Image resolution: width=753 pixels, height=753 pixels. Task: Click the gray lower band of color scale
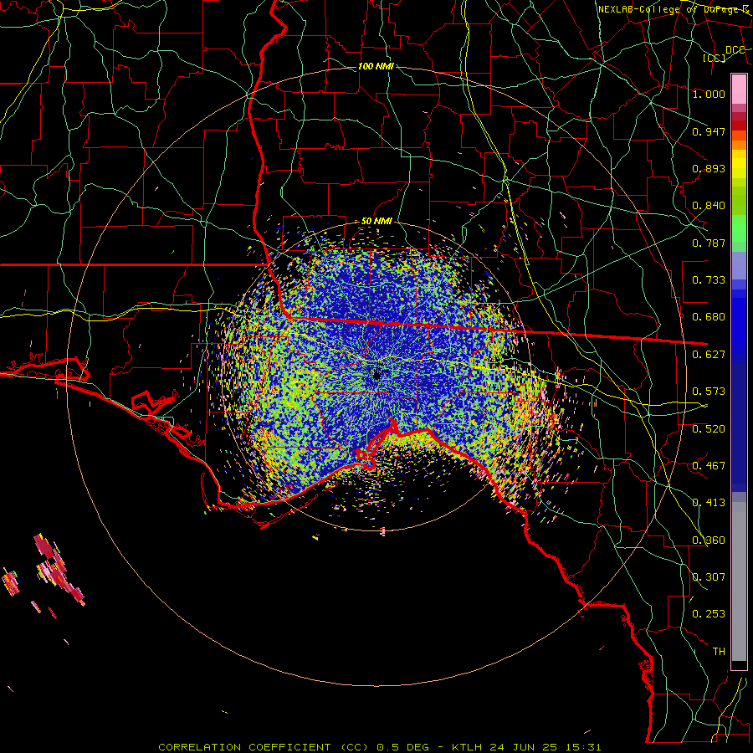[x=739, y=581]
